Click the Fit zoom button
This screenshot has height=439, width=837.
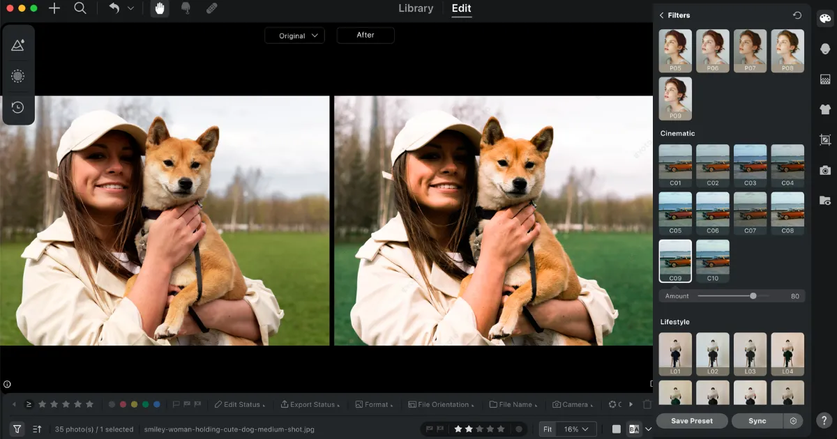[x=548, y=429]
